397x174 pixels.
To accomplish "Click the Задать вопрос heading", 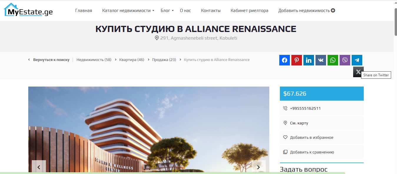I will point(303,169).
